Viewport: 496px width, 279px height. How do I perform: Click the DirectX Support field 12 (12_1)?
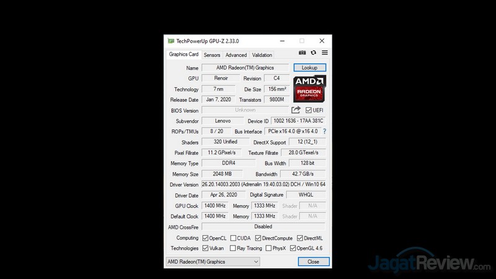[x=307, y=142]
